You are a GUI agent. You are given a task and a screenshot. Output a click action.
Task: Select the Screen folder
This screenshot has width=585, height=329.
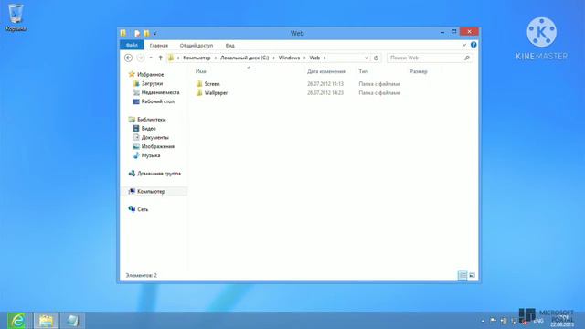coord(211,84)
